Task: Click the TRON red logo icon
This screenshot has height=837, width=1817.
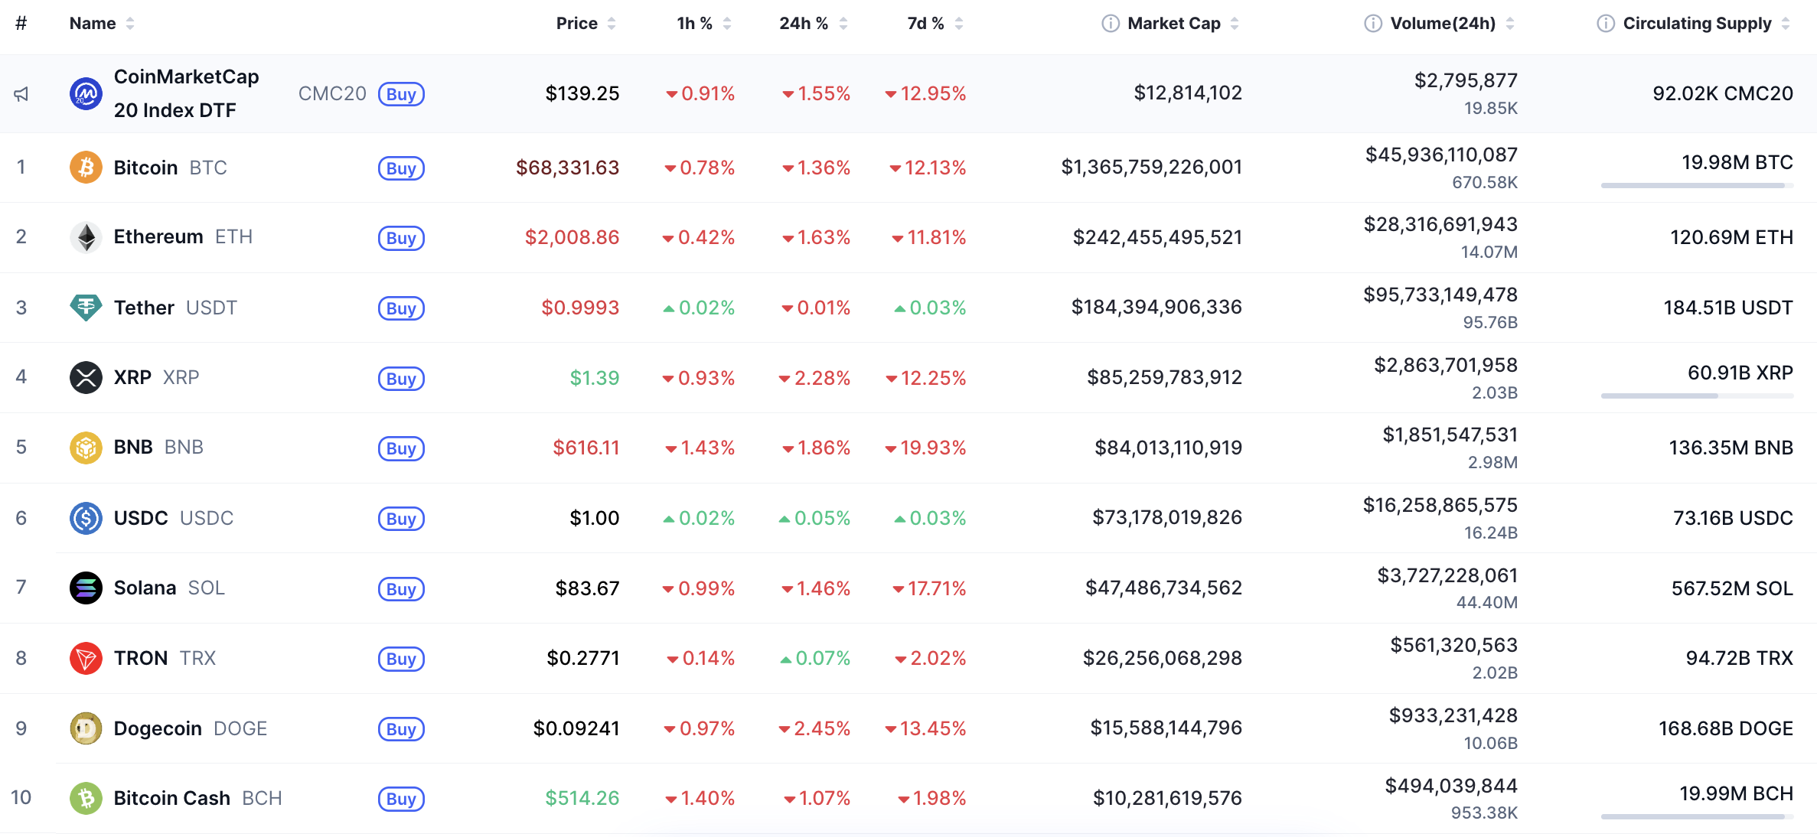Action: click(86, 658)
